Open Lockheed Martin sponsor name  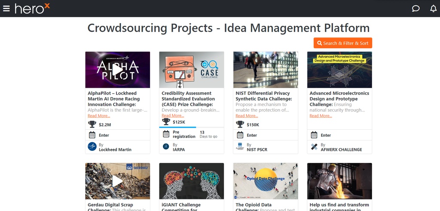tap(115, 150)
